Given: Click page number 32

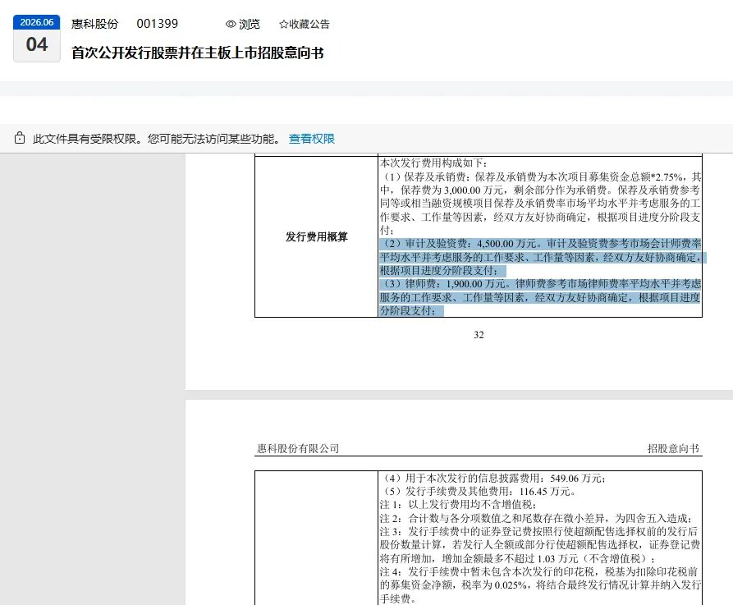Looking at the screenshot, I should click(479, 335).
